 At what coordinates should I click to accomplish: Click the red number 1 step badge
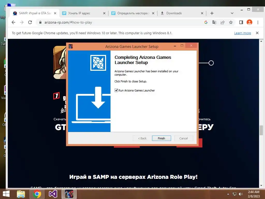[56, 96]
